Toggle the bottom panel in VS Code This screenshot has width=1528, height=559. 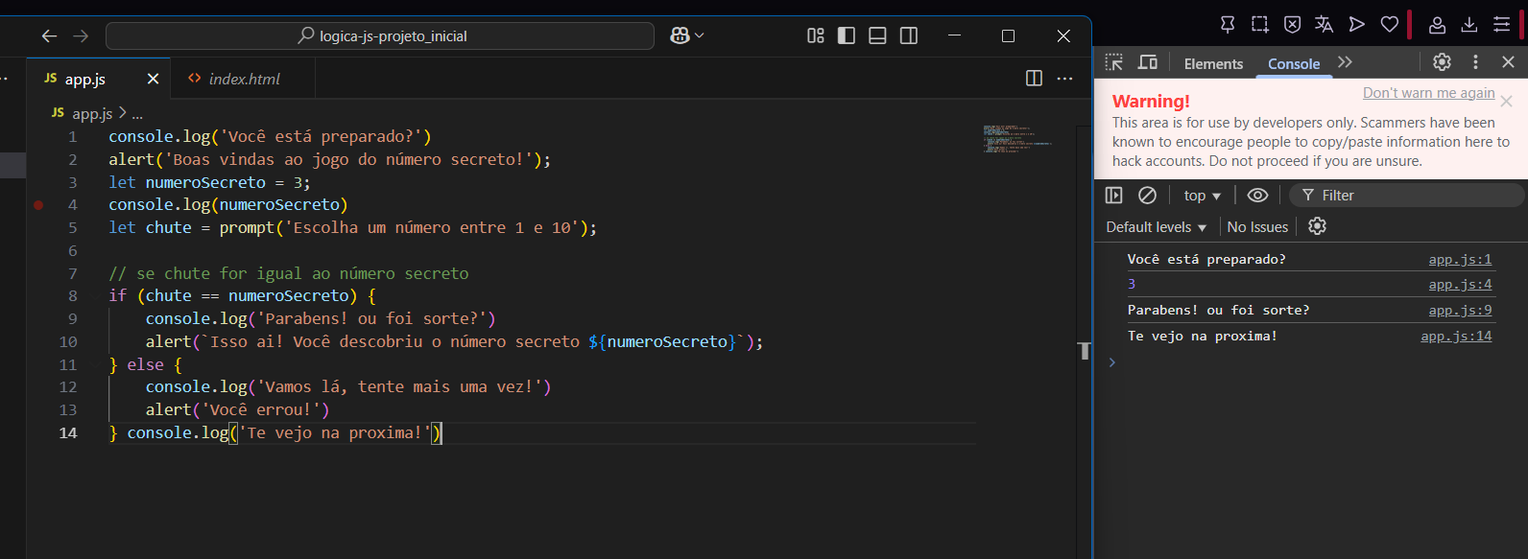(x=877, y=35)
